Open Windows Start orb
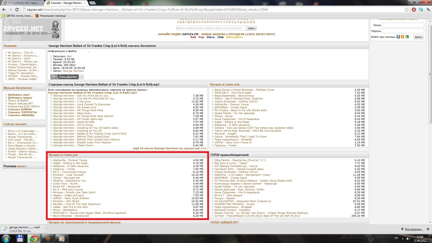The height and width of the screenshot is (243, 432). [x=6, y=239]
